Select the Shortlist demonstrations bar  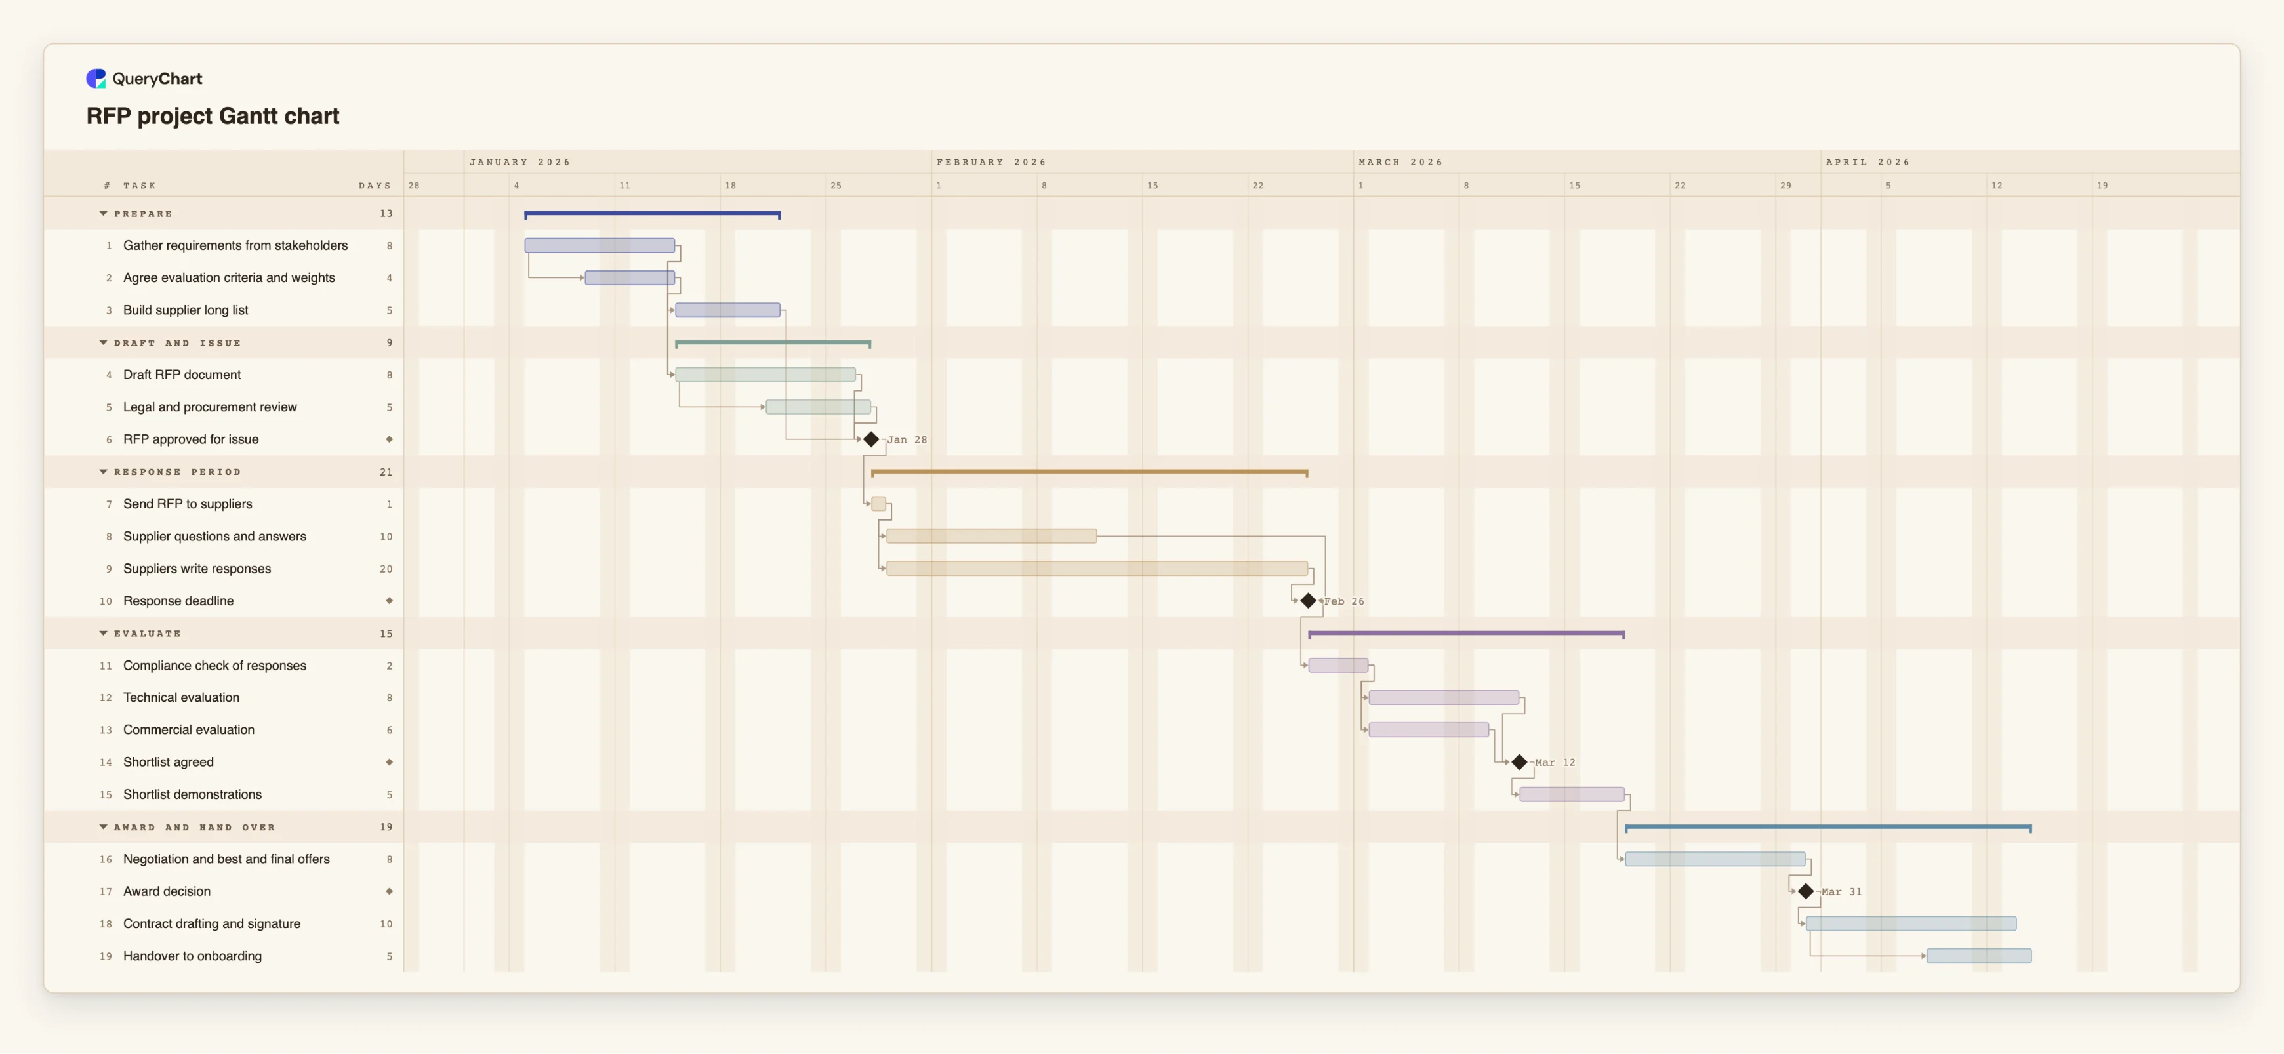point(1572,794)
